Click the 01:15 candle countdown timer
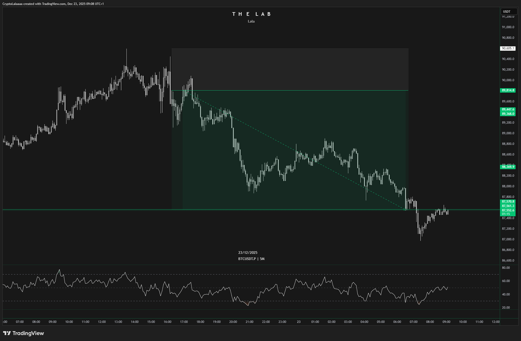Image resolution: width=521 pixels, height=341 pixels. point(505,214)
